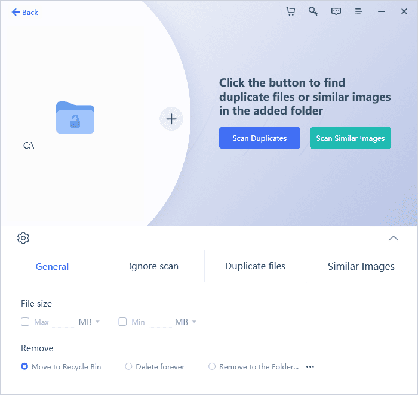Click the Scan Similar Images button

click(x=350, y=138)
